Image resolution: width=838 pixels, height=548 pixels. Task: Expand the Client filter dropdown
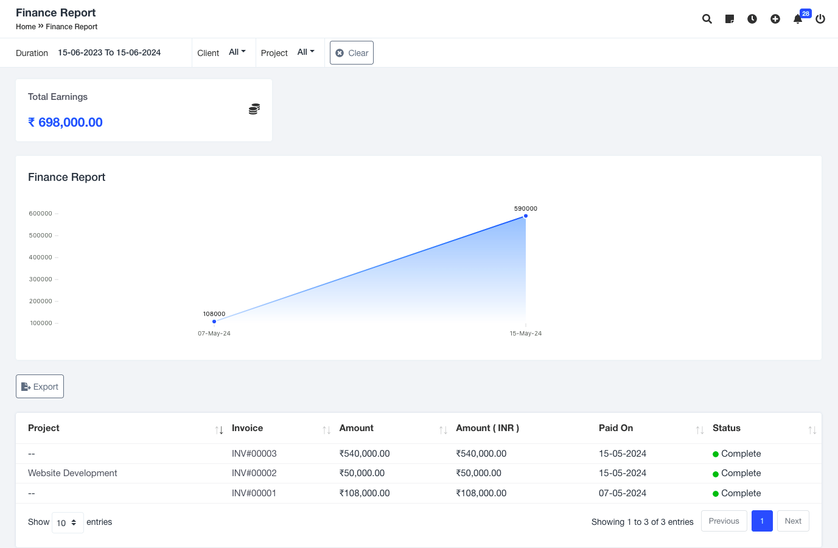pyautogui.click(x=237, y=52)
